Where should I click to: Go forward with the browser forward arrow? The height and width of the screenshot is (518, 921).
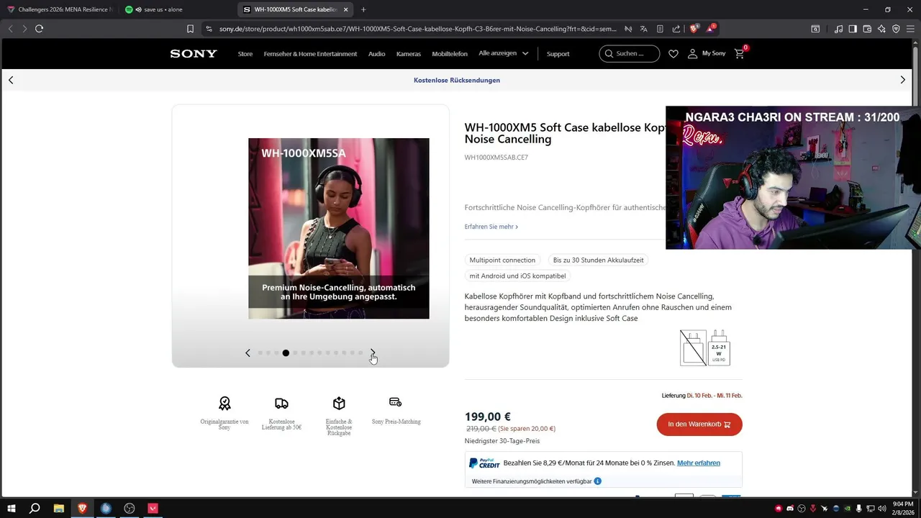click(24, 29)
